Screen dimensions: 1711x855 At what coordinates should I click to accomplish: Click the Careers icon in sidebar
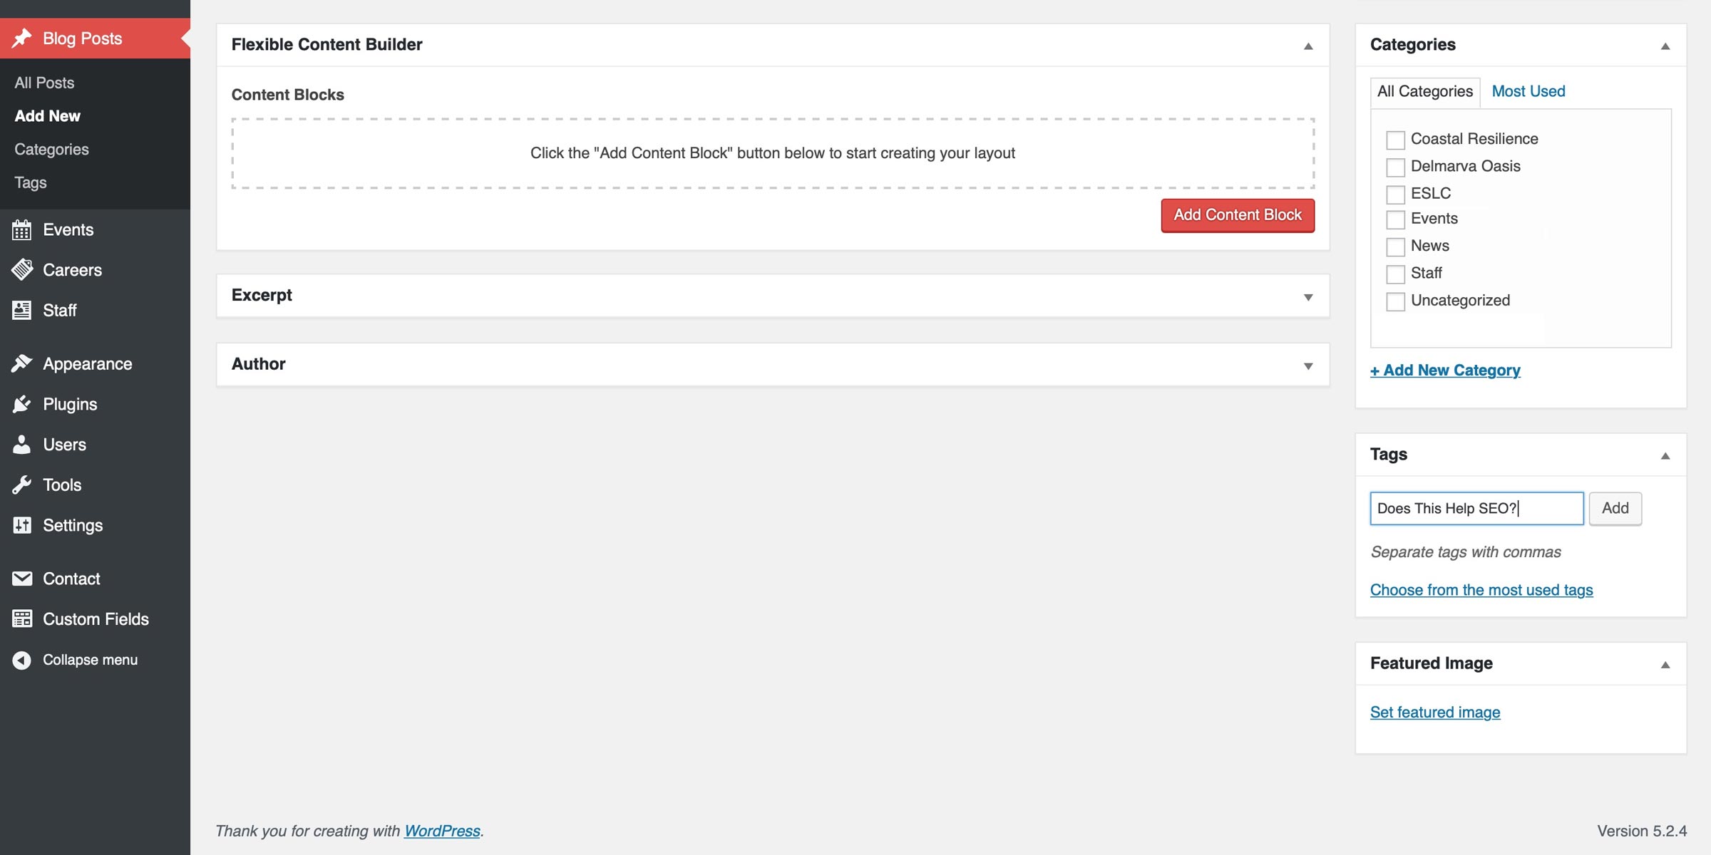(x=21, y=269)
